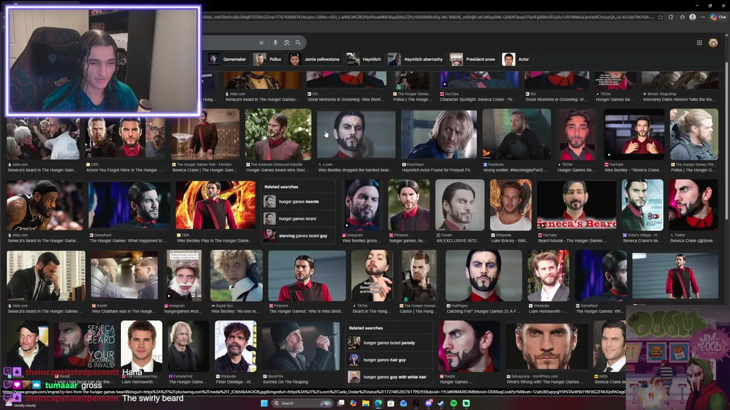Select the Pollux filter chip
Image resolution: width=730 pixels, height=410 pixels.
(x=269, y=59)
